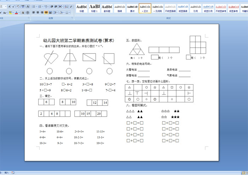Click the Shrink Font button
248x175 pixels.
pos(13,6)
